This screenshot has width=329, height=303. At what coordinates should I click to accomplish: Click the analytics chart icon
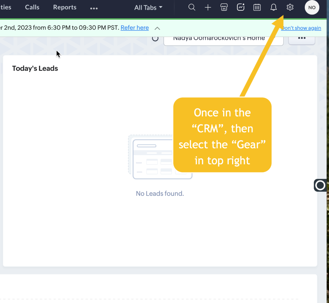pyautogui.click(x=240, y=7)
